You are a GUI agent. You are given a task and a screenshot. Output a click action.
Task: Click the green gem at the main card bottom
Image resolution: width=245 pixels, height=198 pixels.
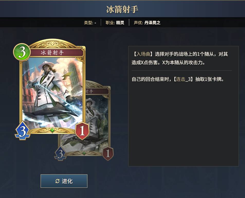click(52, 130)
